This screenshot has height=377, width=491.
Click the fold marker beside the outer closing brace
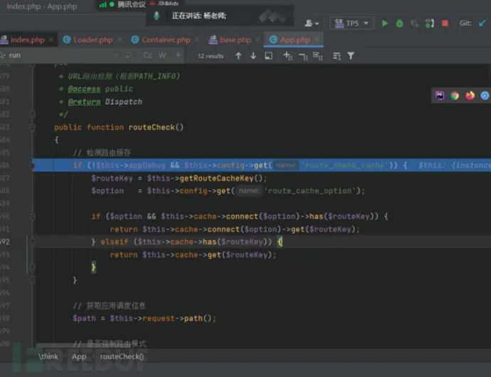32,280
